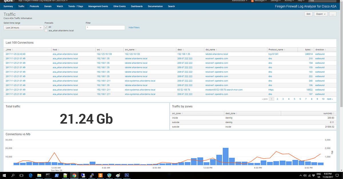Open shield security app on taskbar
This screenshot has width=343, height=179.
coord(109,176)
